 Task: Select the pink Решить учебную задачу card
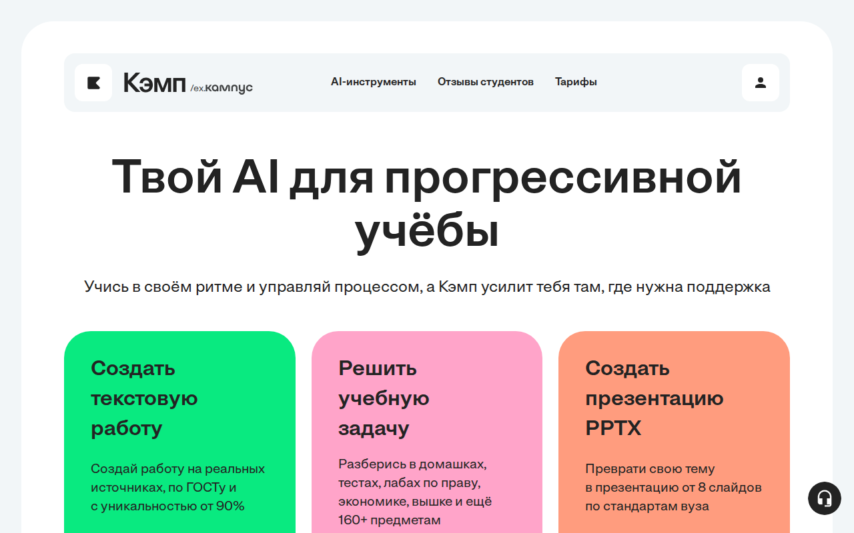(427, 432)
